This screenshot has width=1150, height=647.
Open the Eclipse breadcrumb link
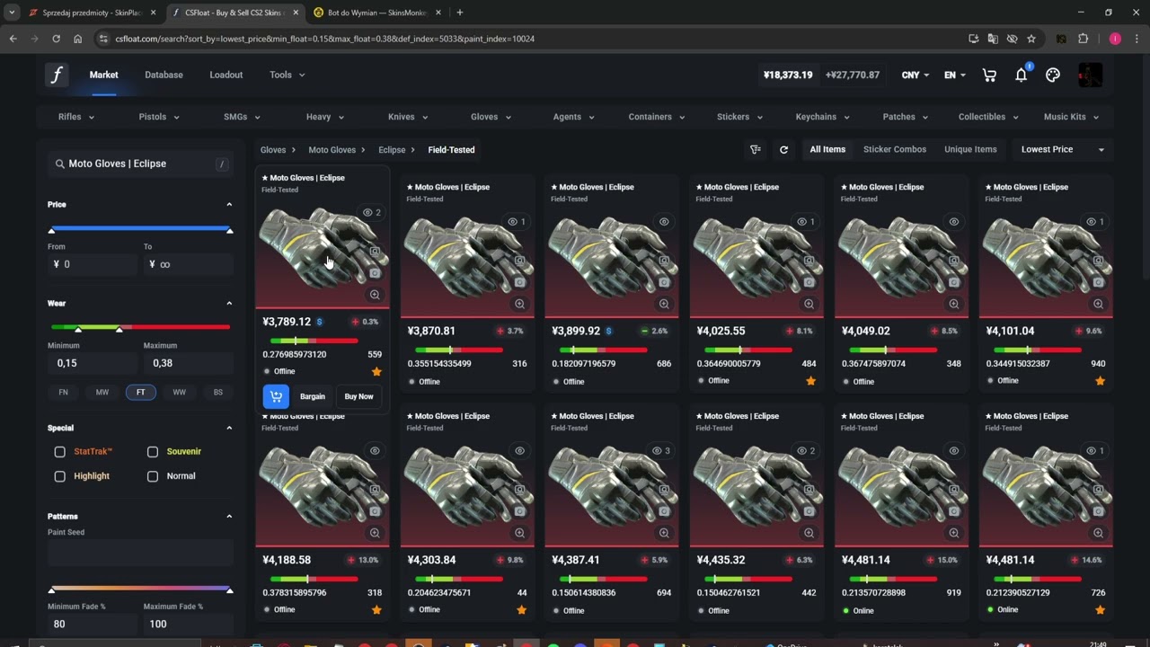[x=392, y=150]
